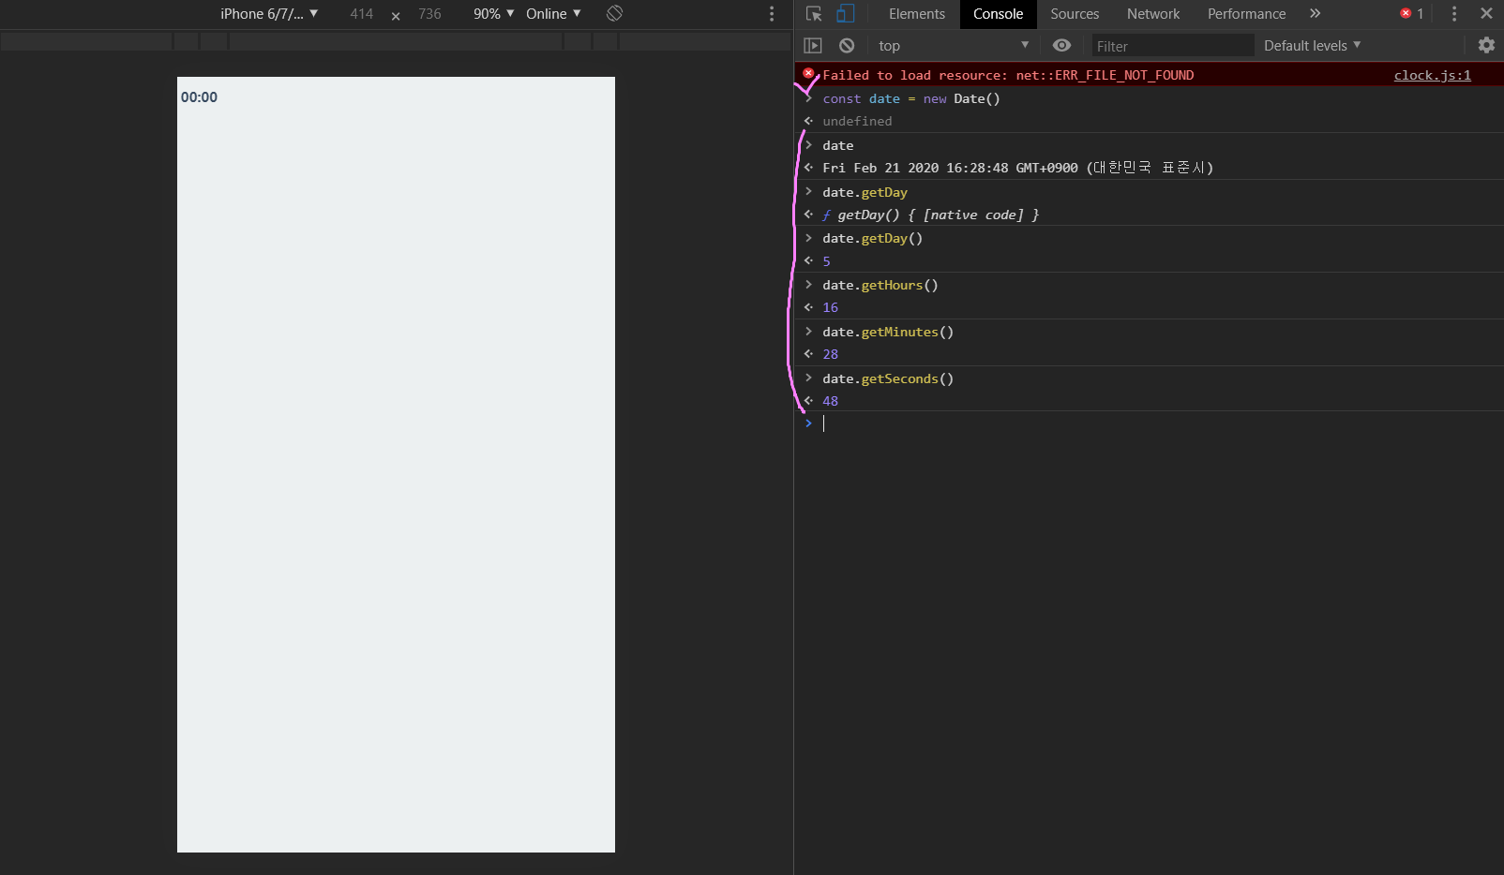Focus the console Filter field
The height and width of the screenshot is (875, 1504).
[1172, 46]
